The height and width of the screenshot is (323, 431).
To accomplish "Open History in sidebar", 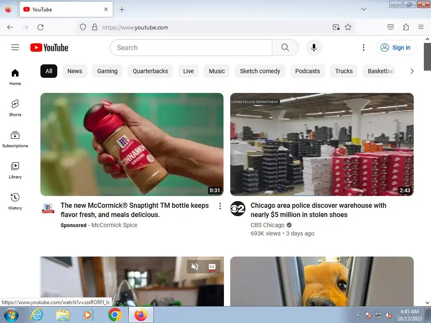I will click(15, 201).
